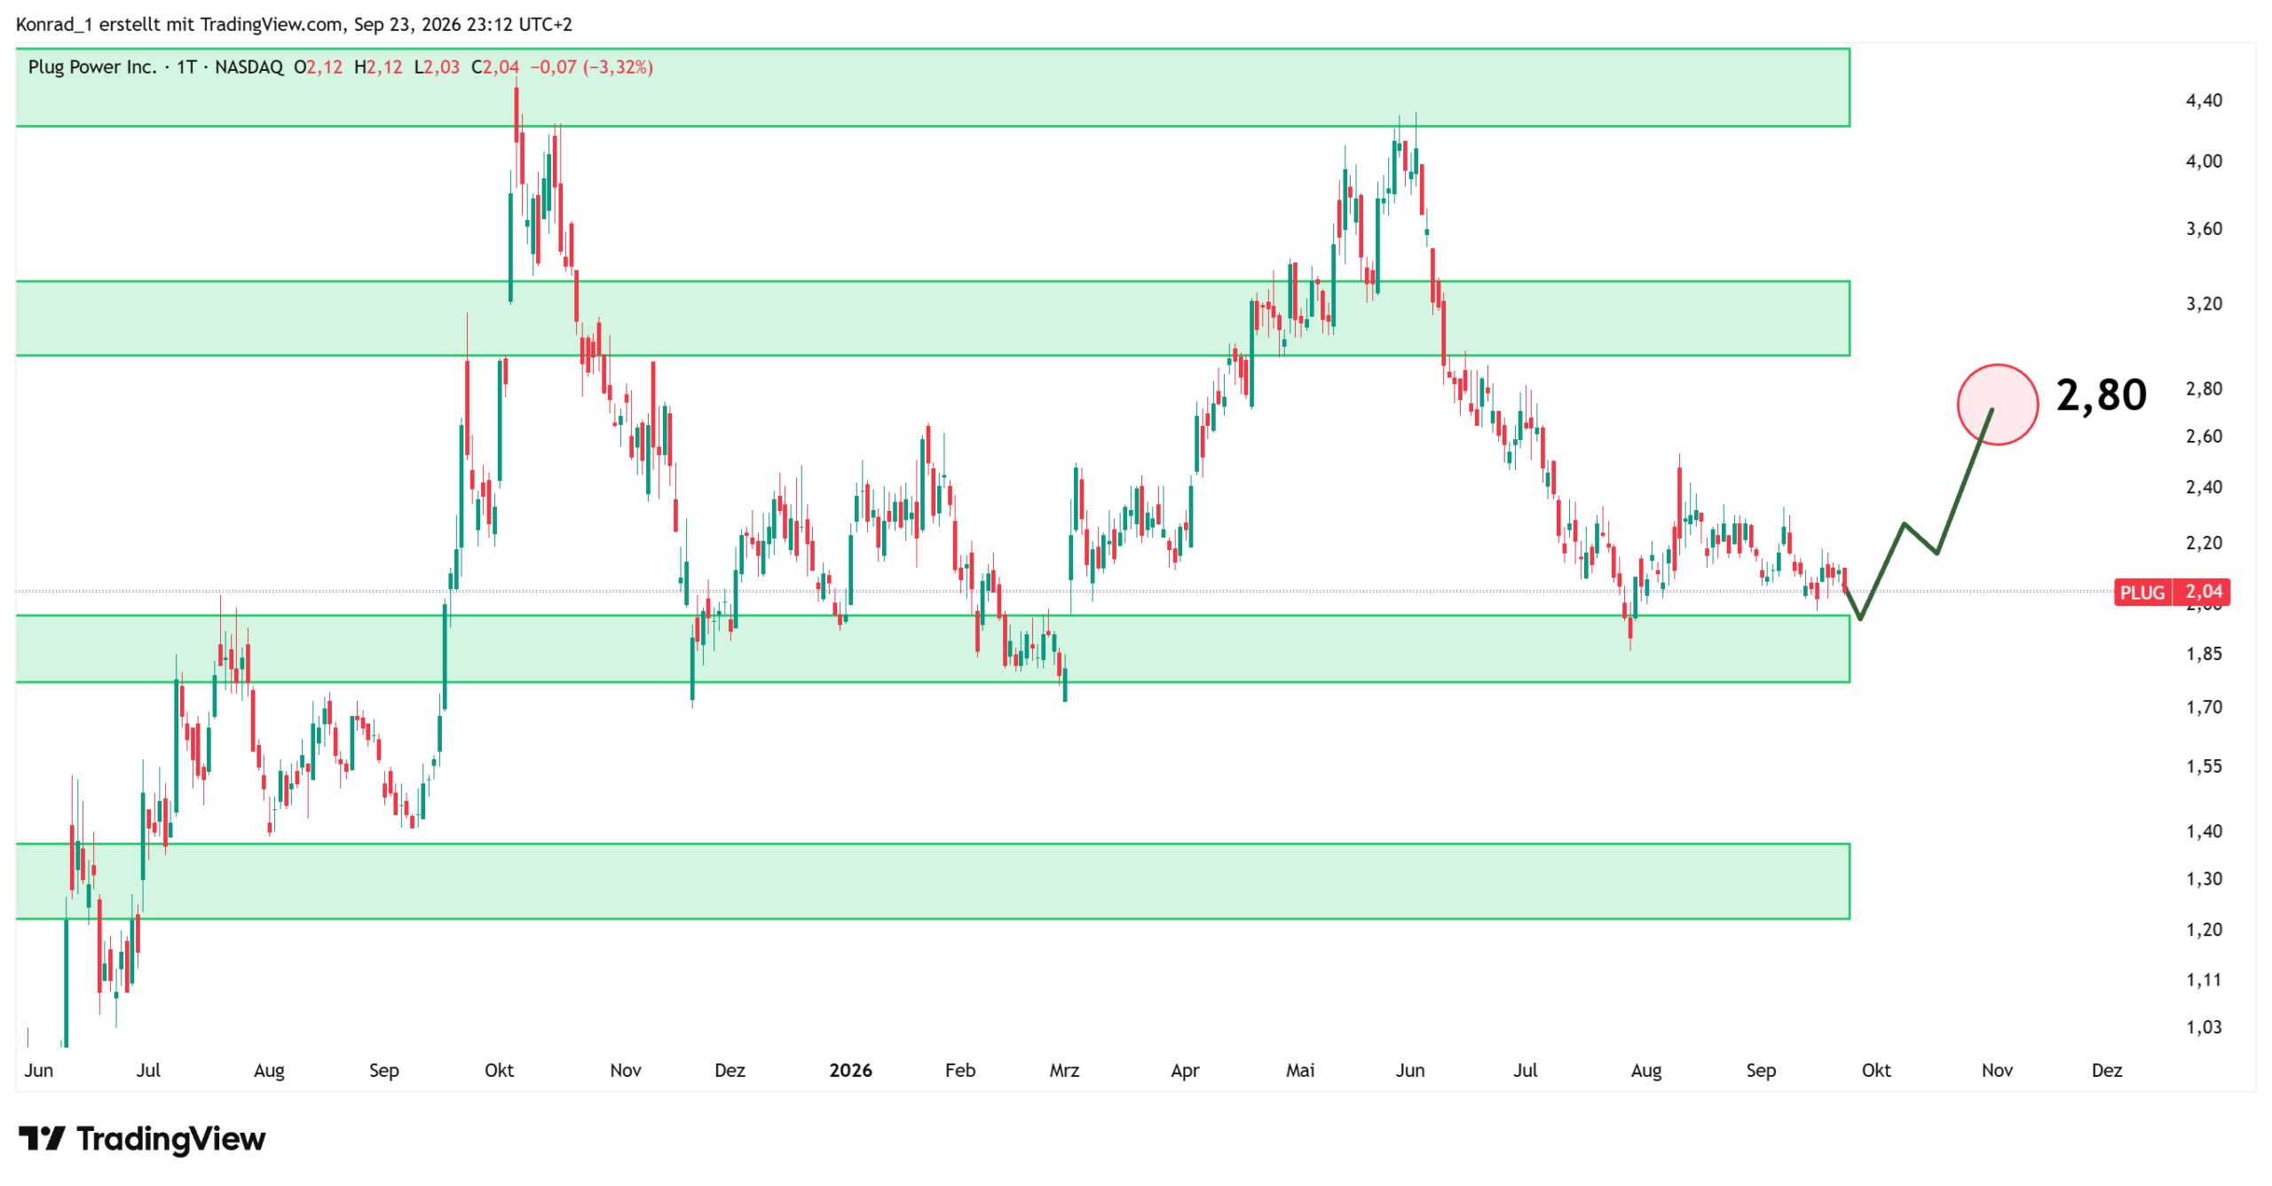Click the 3,20 price axis label
This screenshot has height=1186, width=2272.
[2203, 304]
